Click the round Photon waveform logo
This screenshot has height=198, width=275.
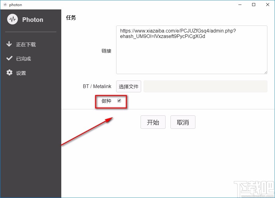point(12,19)
